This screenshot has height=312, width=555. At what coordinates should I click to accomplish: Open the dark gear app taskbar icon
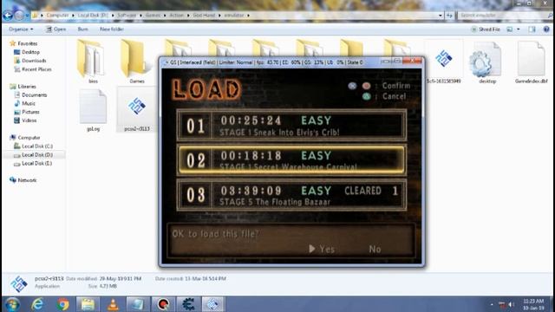(x=188, y=304)
